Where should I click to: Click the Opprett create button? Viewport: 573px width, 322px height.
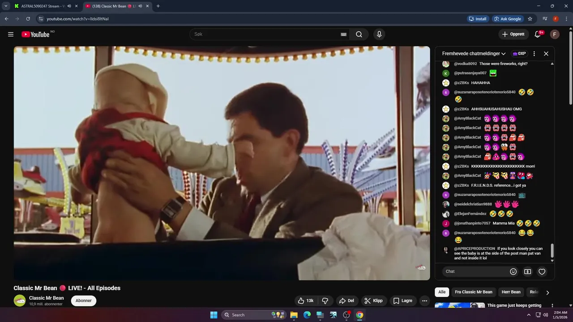513,34
